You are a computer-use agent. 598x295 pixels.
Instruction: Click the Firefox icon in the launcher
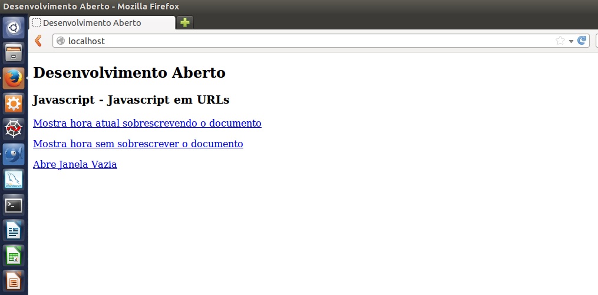14,78
